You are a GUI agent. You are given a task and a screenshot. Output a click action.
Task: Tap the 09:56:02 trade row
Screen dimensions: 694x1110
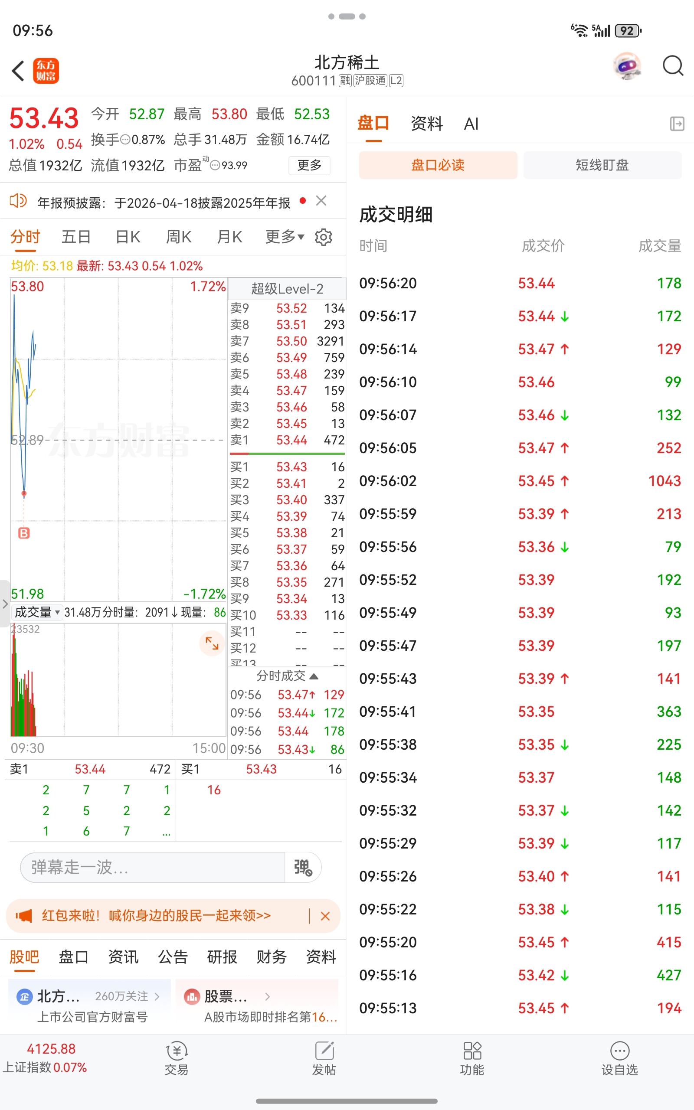click(520, 481)
